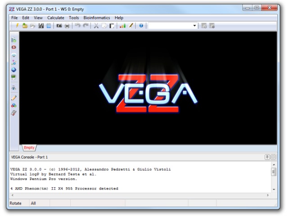
Task: Click the wrench tools icon in sidebar
Action: (14, 113)
